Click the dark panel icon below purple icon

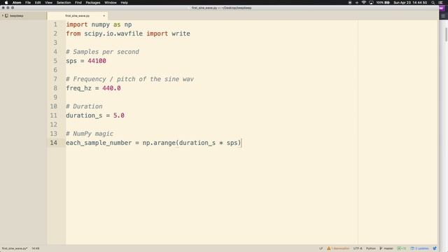pyautogui.click(x=443, y=15)
